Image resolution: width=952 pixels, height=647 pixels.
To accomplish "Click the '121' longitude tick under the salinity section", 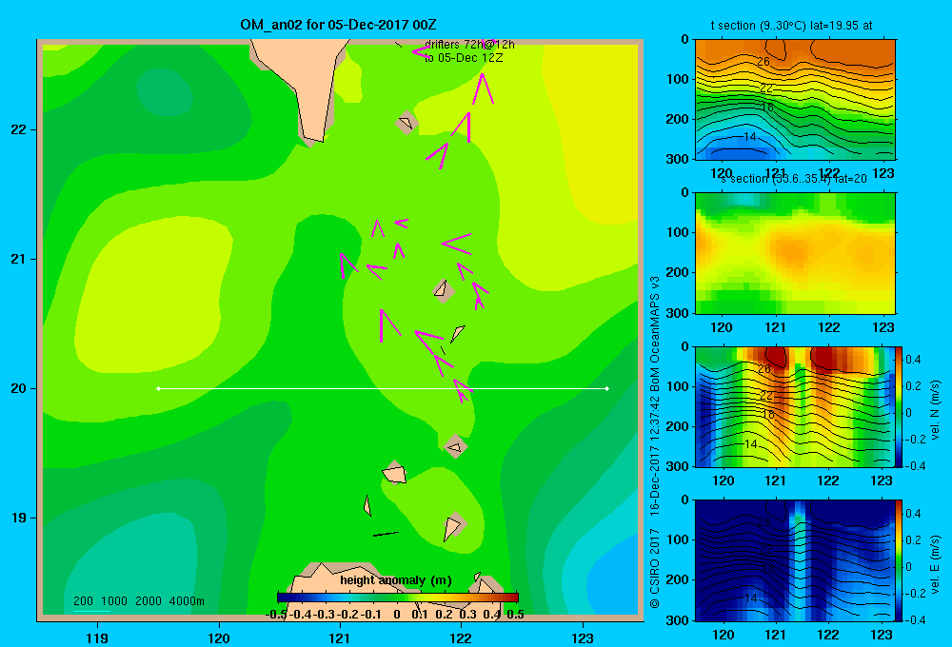I will tap(775, 327).
